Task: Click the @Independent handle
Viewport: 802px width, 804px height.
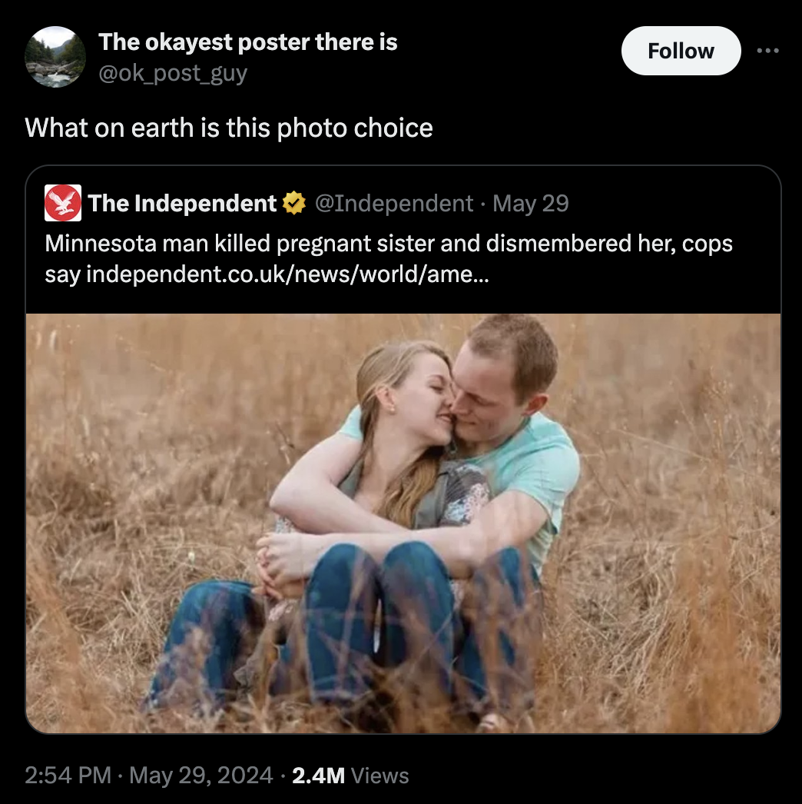Action: (x=392, y=202)
